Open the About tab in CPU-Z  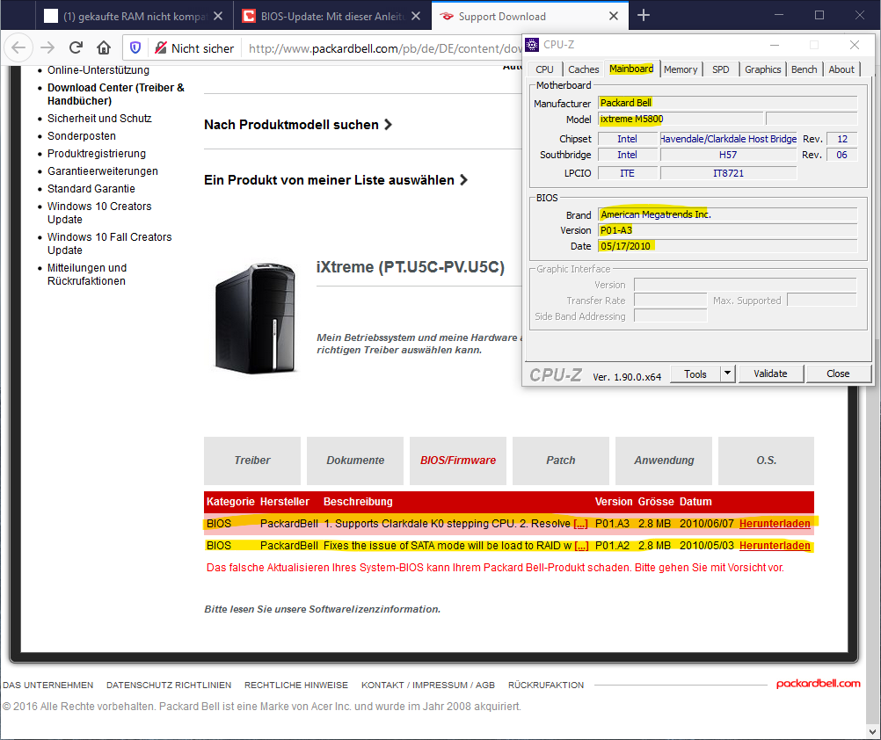coord(841,69)
